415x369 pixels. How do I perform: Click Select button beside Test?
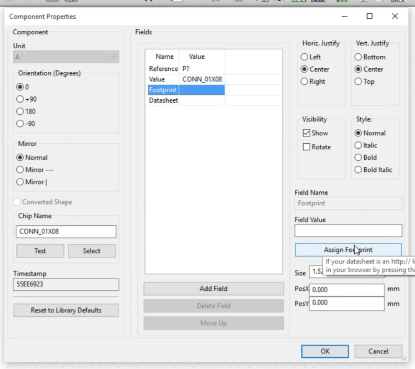pos(91,251)
